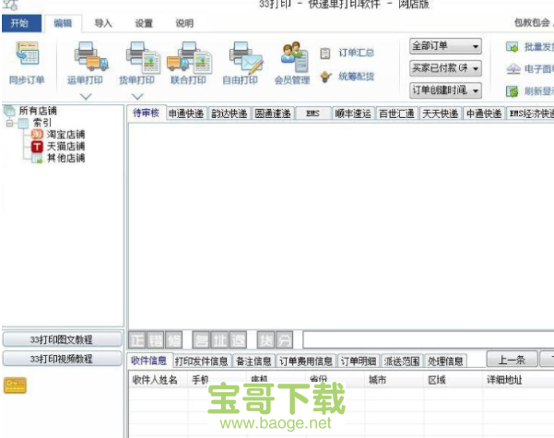Switch to 订单费用信息 detail tab
This screenshot has width=554, height=438.
tap(306, 361)
